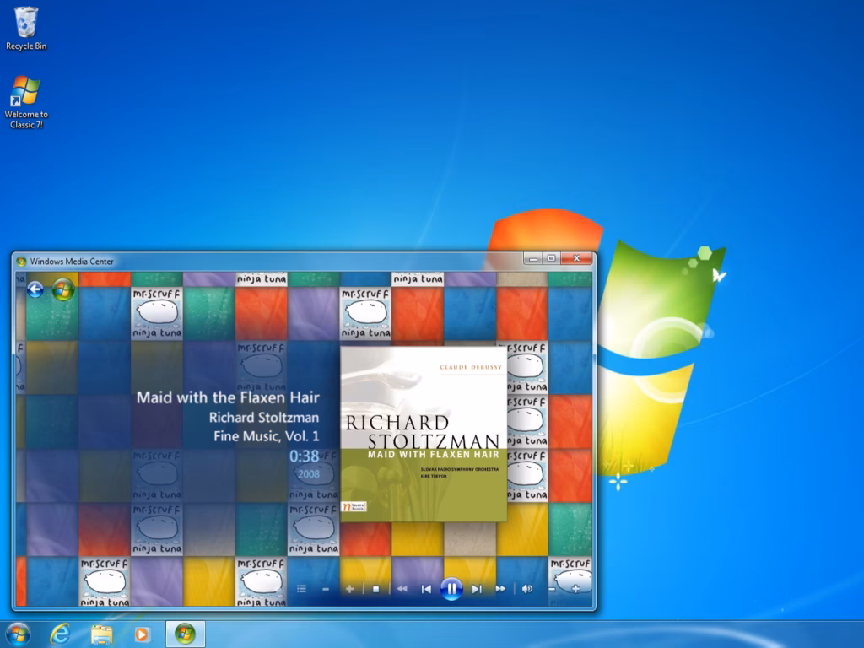Screen dimensions: 864x648
Task: Fast forward the current song
Action: [500, 589]
